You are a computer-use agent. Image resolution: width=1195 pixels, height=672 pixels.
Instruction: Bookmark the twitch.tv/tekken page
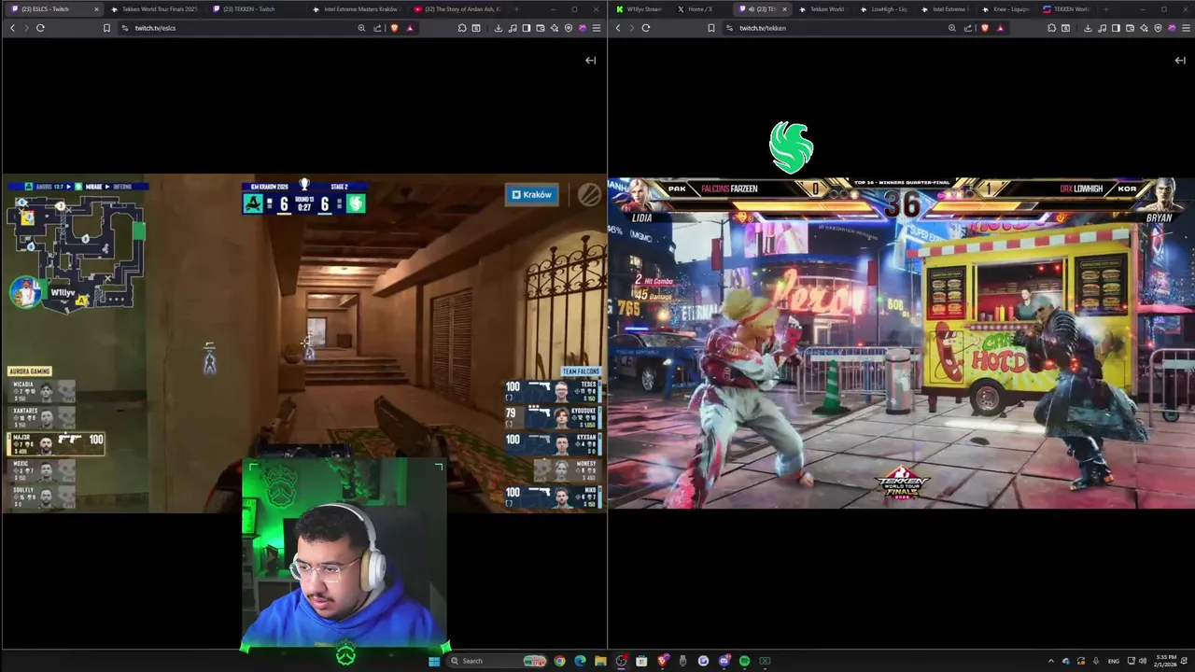tap(711, 28)
